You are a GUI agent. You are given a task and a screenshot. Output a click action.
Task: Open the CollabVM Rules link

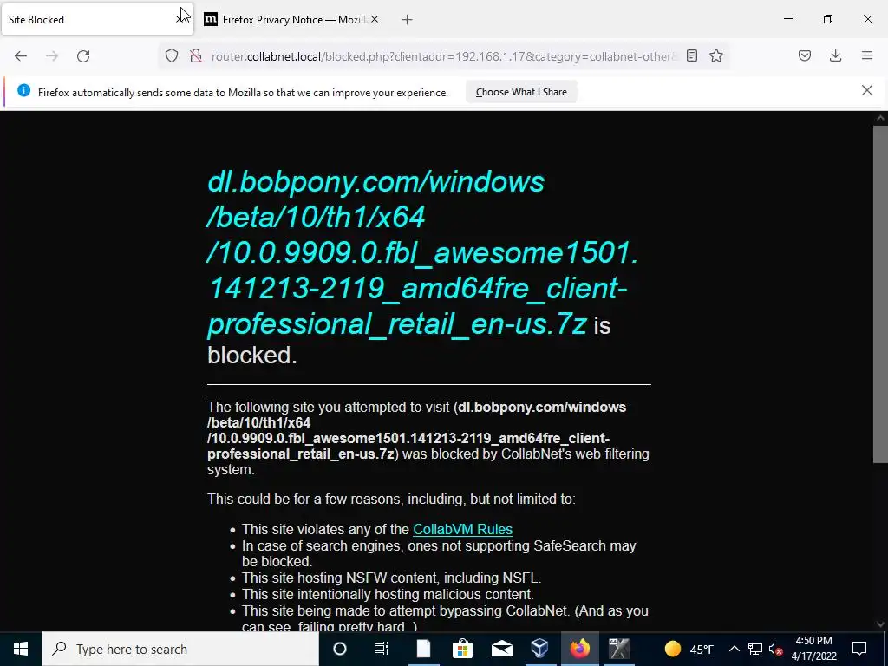pos(463,529)
